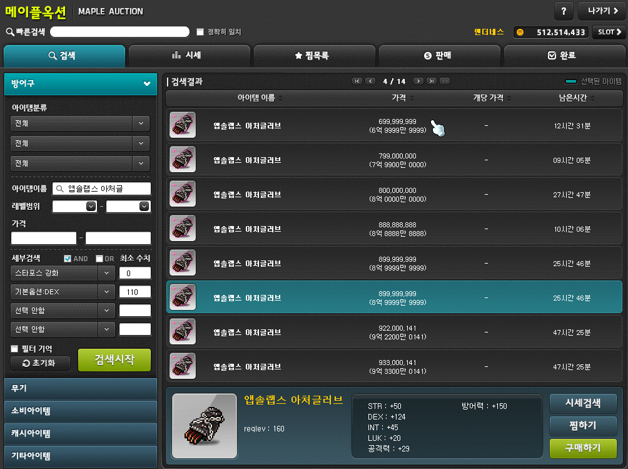Switch to 검색 search tab
Screen dimensions: 628x469
click(64, 56)
